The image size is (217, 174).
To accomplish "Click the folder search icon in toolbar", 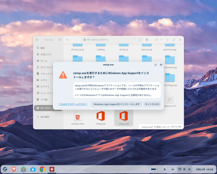I will (x=147, y=40).
